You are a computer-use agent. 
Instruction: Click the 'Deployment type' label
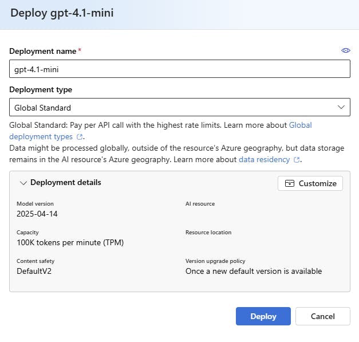[x=41, y=89]
